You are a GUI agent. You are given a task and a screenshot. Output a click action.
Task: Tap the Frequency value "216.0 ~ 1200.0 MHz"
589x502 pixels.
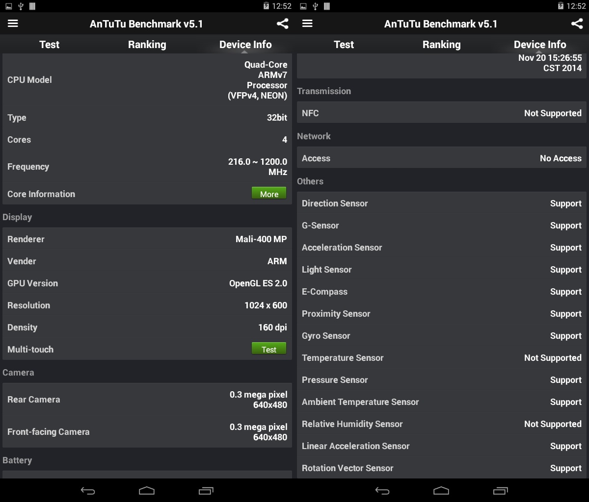258,167
